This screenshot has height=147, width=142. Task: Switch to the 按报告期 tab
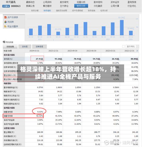pos(10,47)
